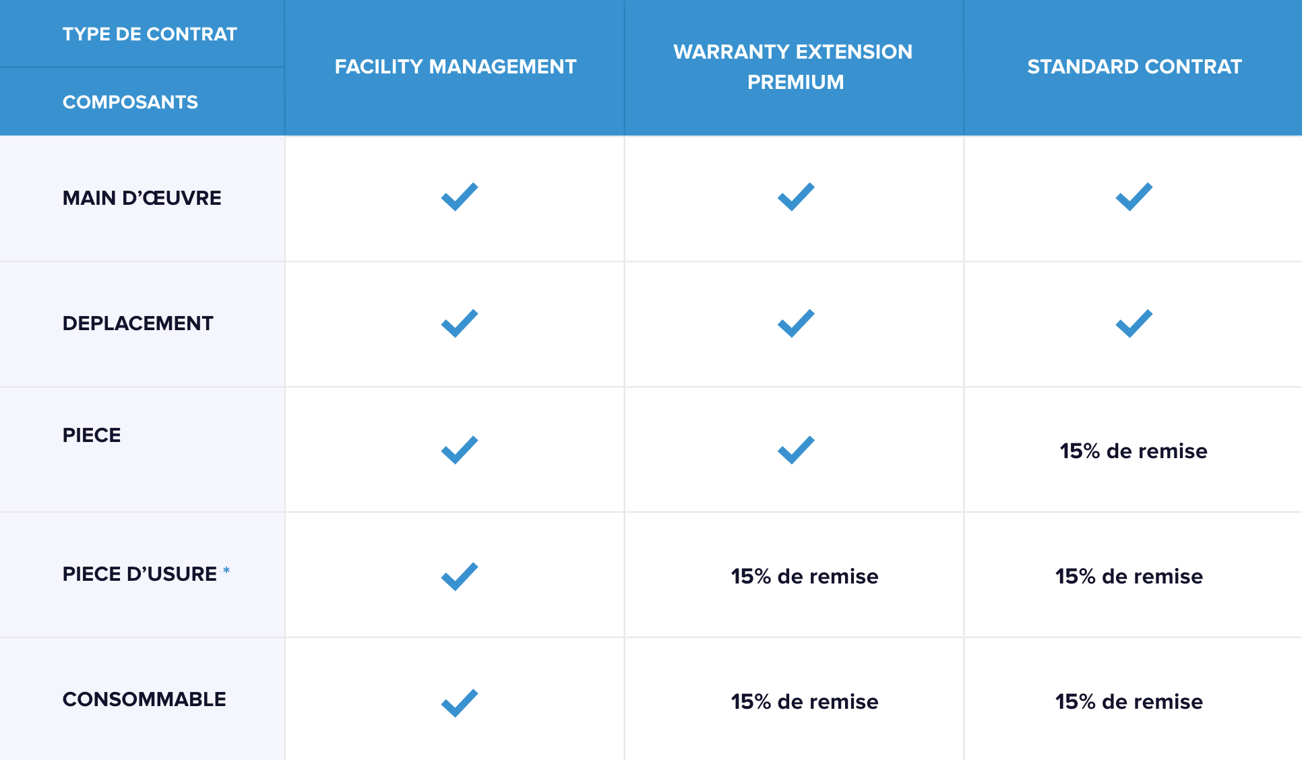1302x760 pixels.
Task: Select the Warranty Extension Premium column header
Action: (x=793, y=67)
